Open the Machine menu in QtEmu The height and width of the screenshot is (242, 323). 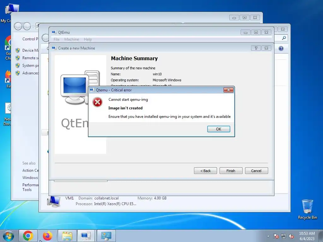pos(72,39)
